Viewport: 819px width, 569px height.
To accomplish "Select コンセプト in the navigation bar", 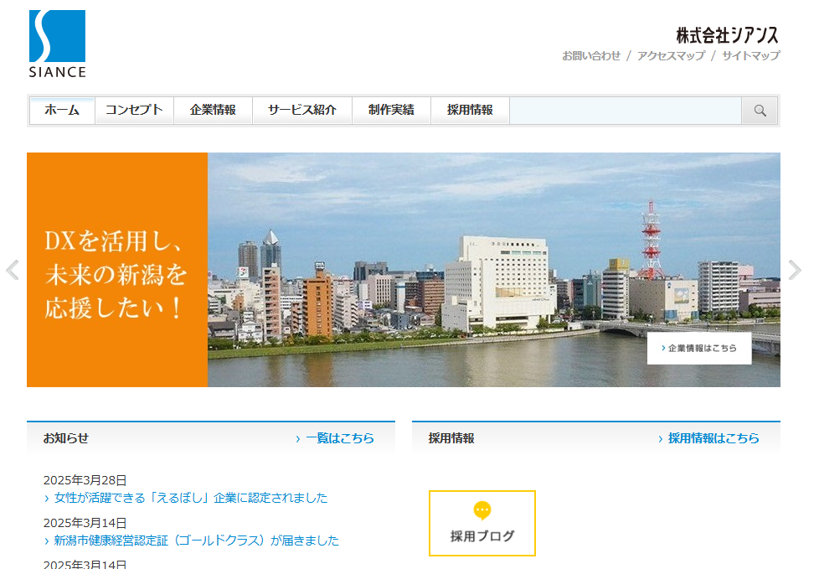I will [x=134, y=111].
